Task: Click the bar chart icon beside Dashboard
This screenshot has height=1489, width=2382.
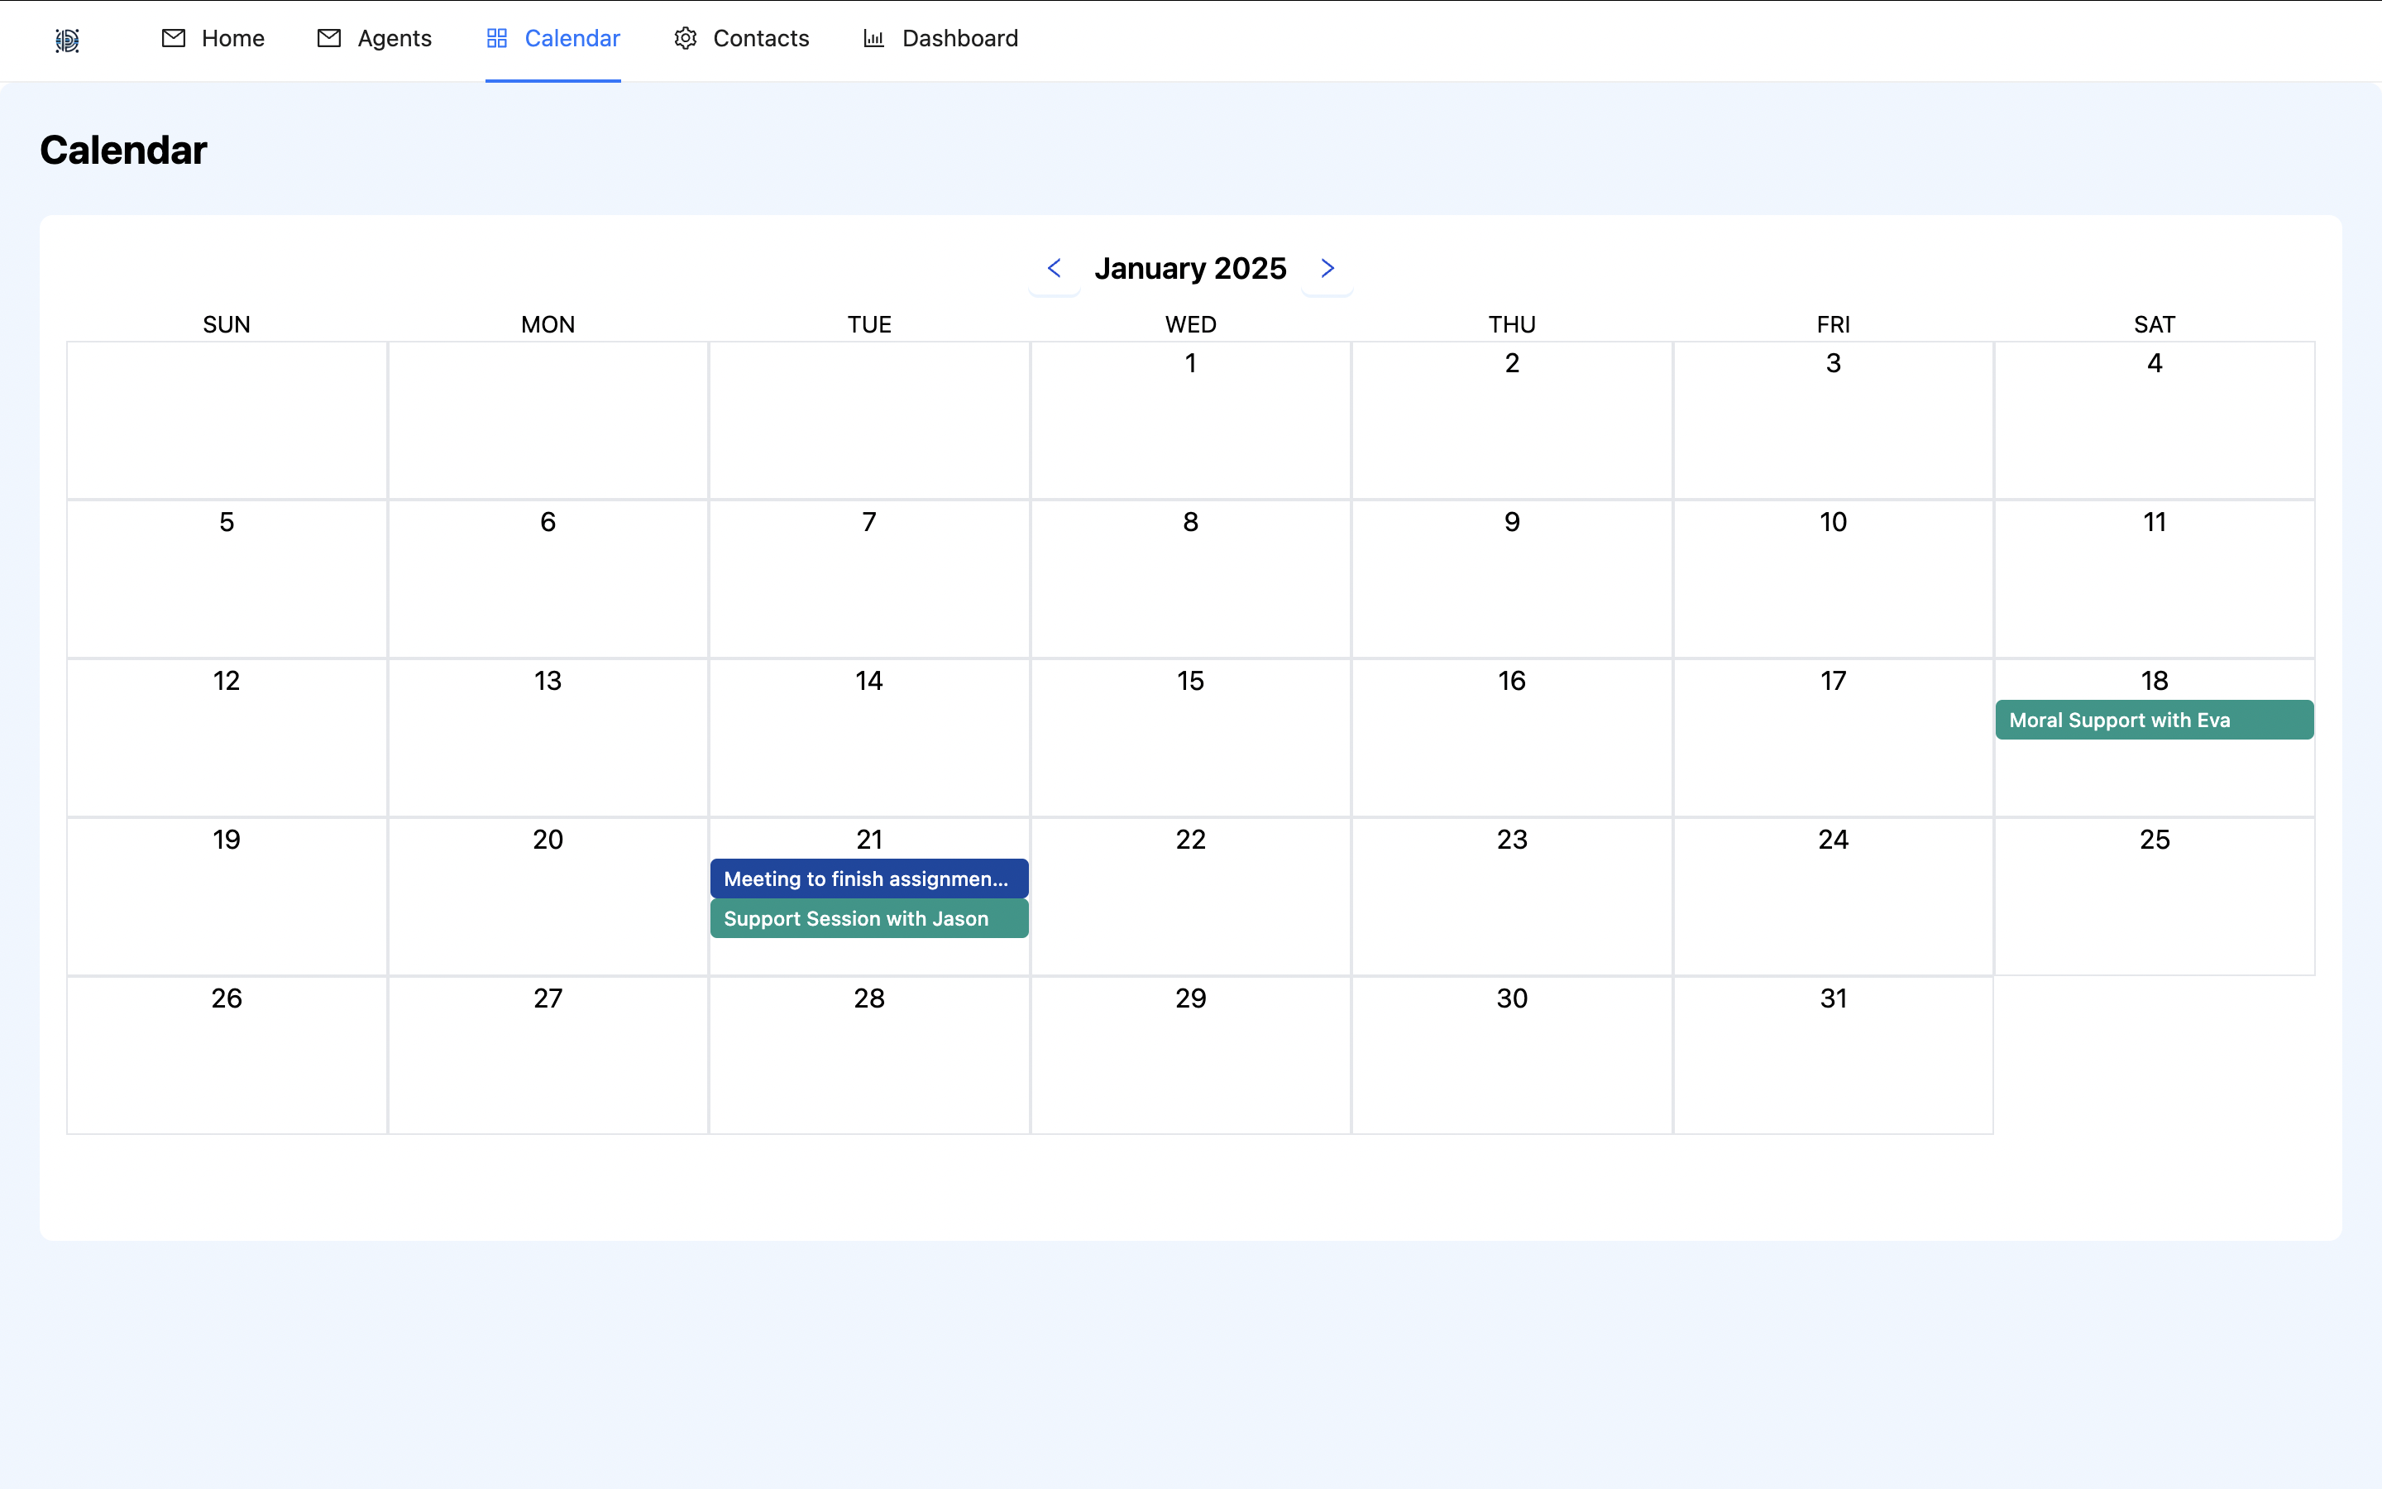Action: tap(873, 38)
